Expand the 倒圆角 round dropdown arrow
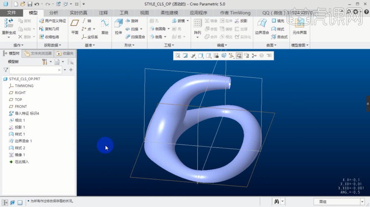The width and height of the screenshot is (370, 207). [169, 29]
